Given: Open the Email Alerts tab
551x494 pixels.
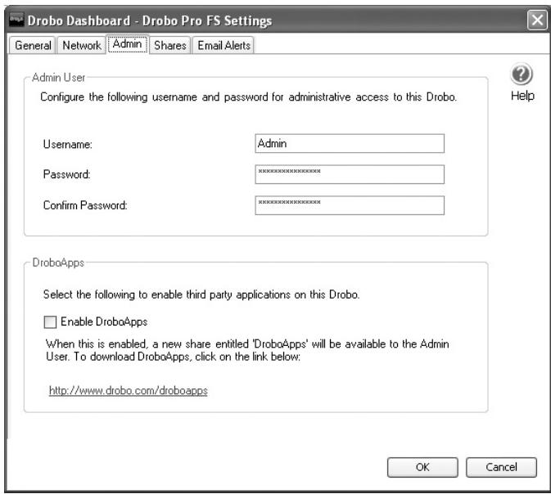Looking at the screenshot, I should (x=224, y=46).
